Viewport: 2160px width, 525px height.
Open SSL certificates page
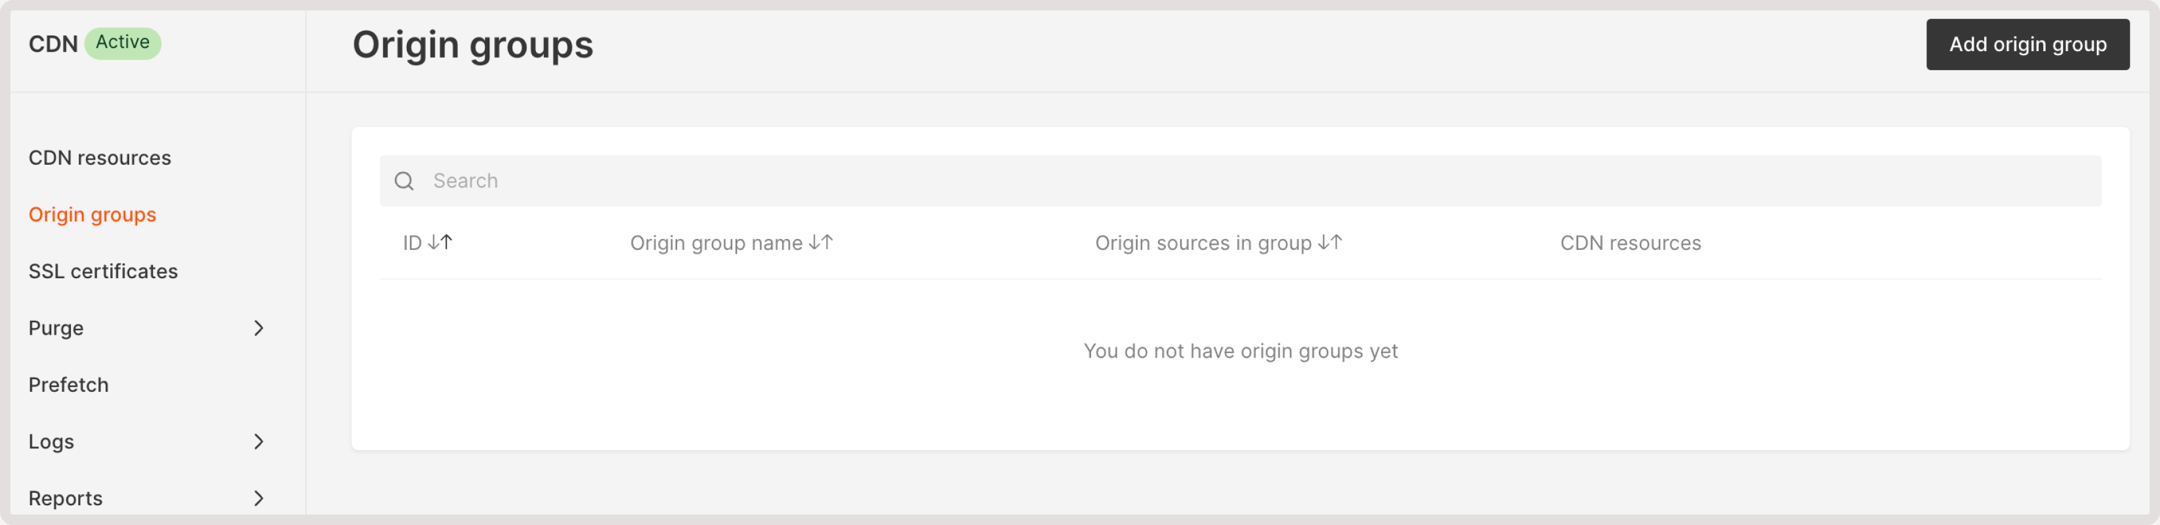pos(103,270)
